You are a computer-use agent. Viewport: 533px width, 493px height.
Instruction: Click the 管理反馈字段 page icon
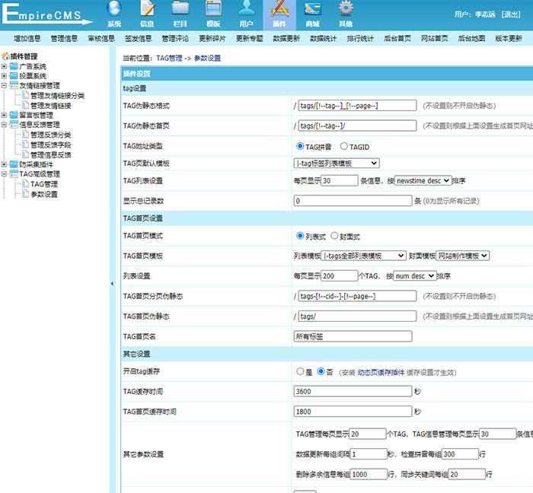tap(25, 145)
